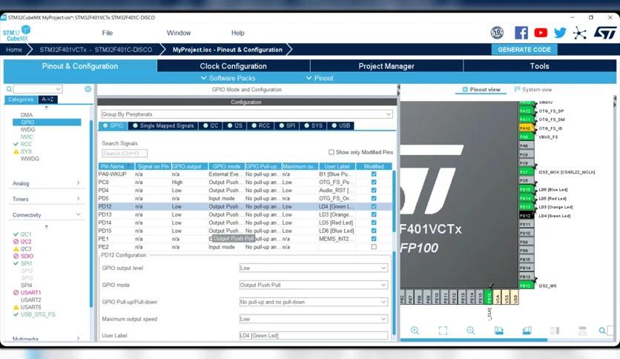Open the Maximum output speed dropdown
This screenshot has height=359, width=620.
point(314,319)
